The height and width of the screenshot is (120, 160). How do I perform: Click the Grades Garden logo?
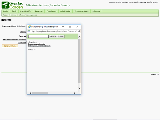pos(12,5)
